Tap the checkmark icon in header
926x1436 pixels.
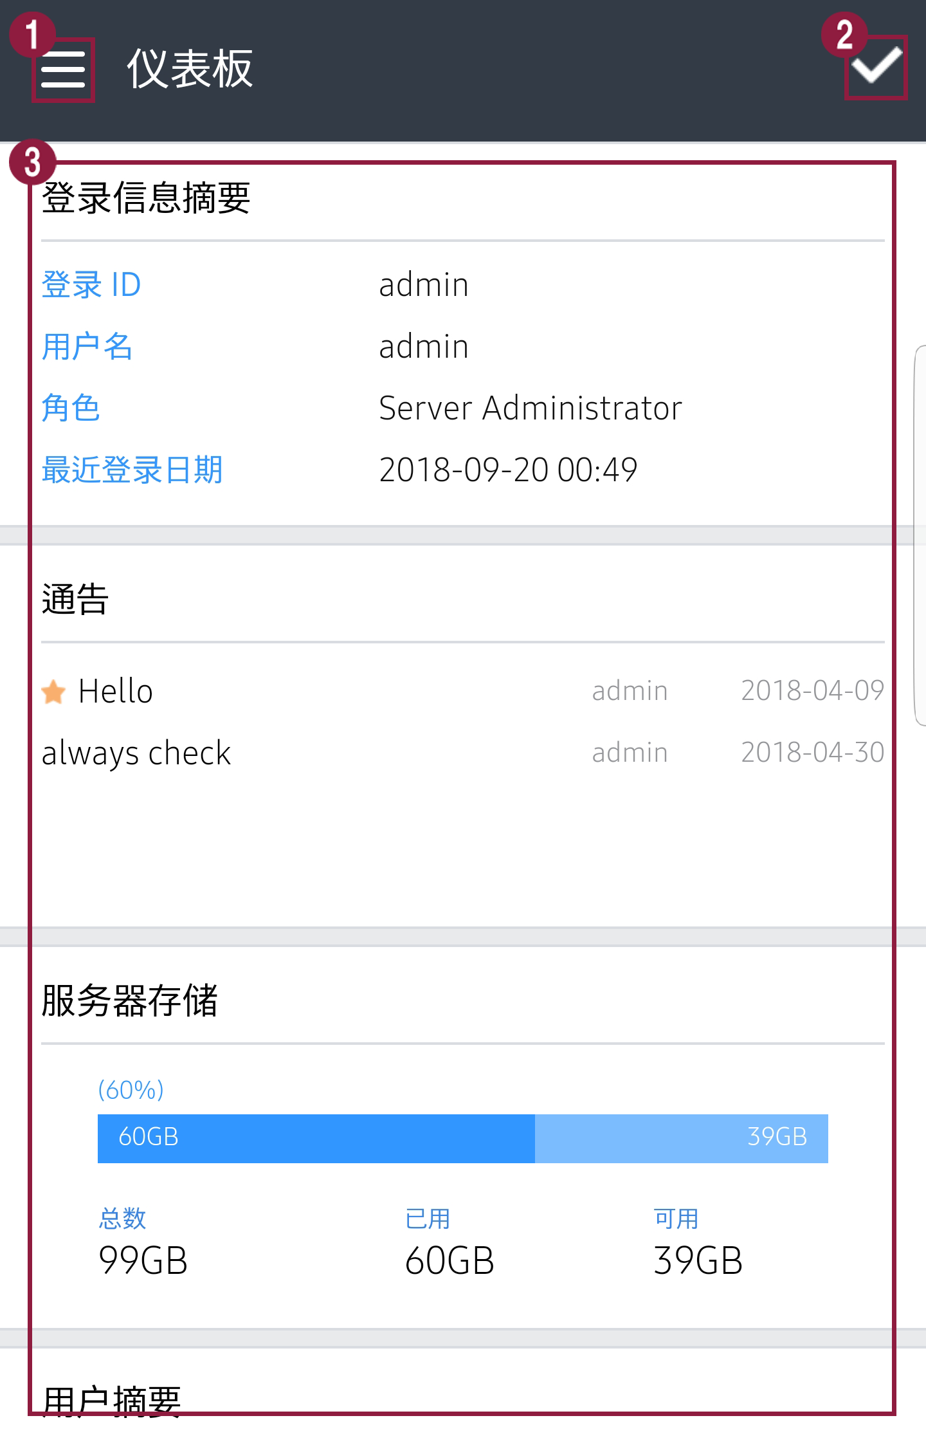876,66
